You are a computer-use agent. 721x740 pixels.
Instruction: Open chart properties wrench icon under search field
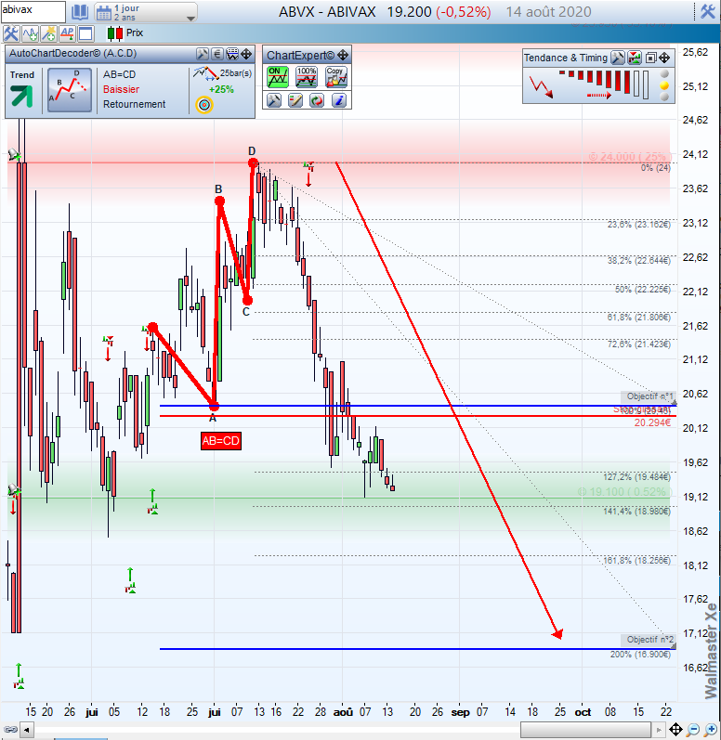pyautogui.click(x=11, y=33)
